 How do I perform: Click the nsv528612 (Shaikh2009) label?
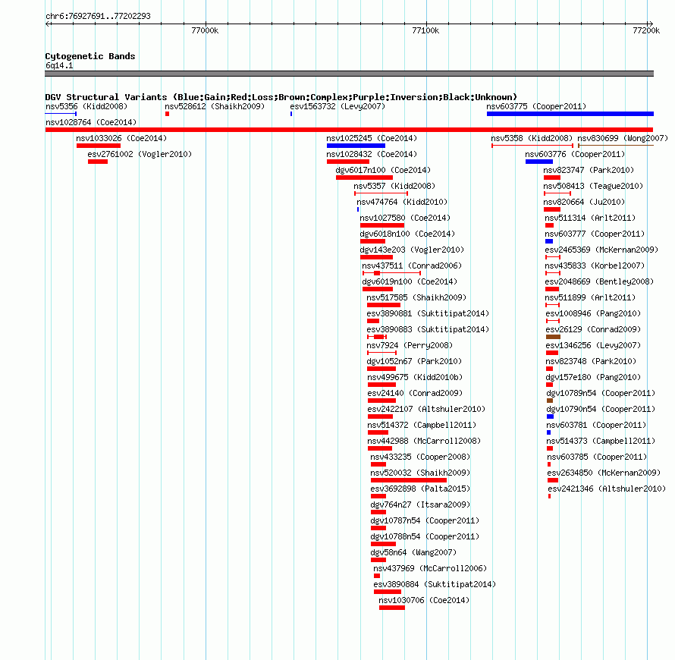tap(215, 106)
